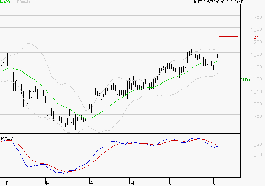Click the TEC copyright timestamp text
Viewport: 265px width, 186px height.
(x=218, y=2)
